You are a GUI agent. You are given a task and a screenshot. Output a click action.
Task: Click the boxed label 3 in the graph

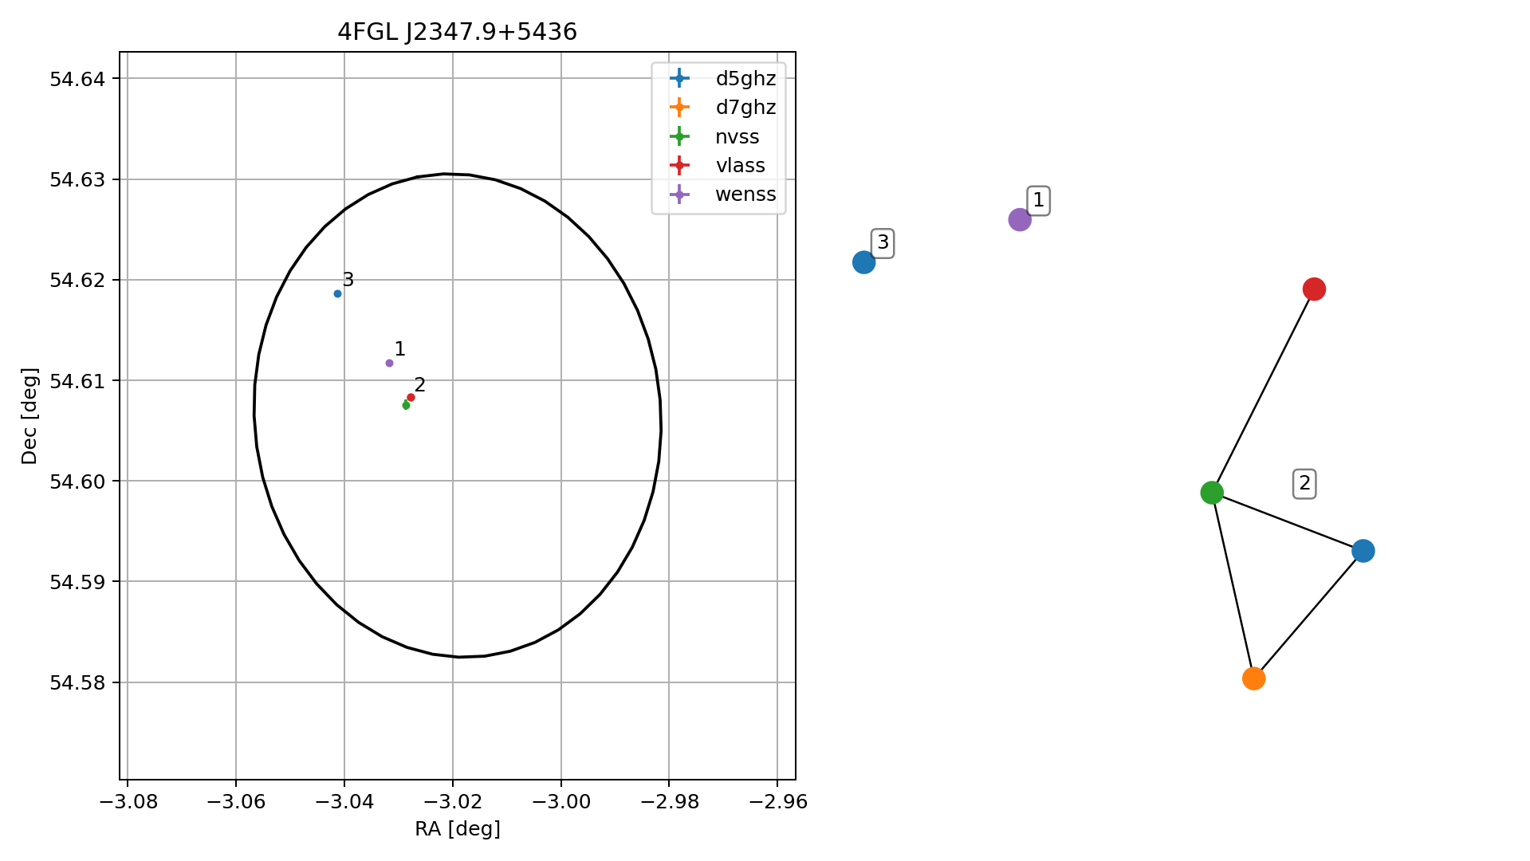pyautogui.click(x=883, y=243)
